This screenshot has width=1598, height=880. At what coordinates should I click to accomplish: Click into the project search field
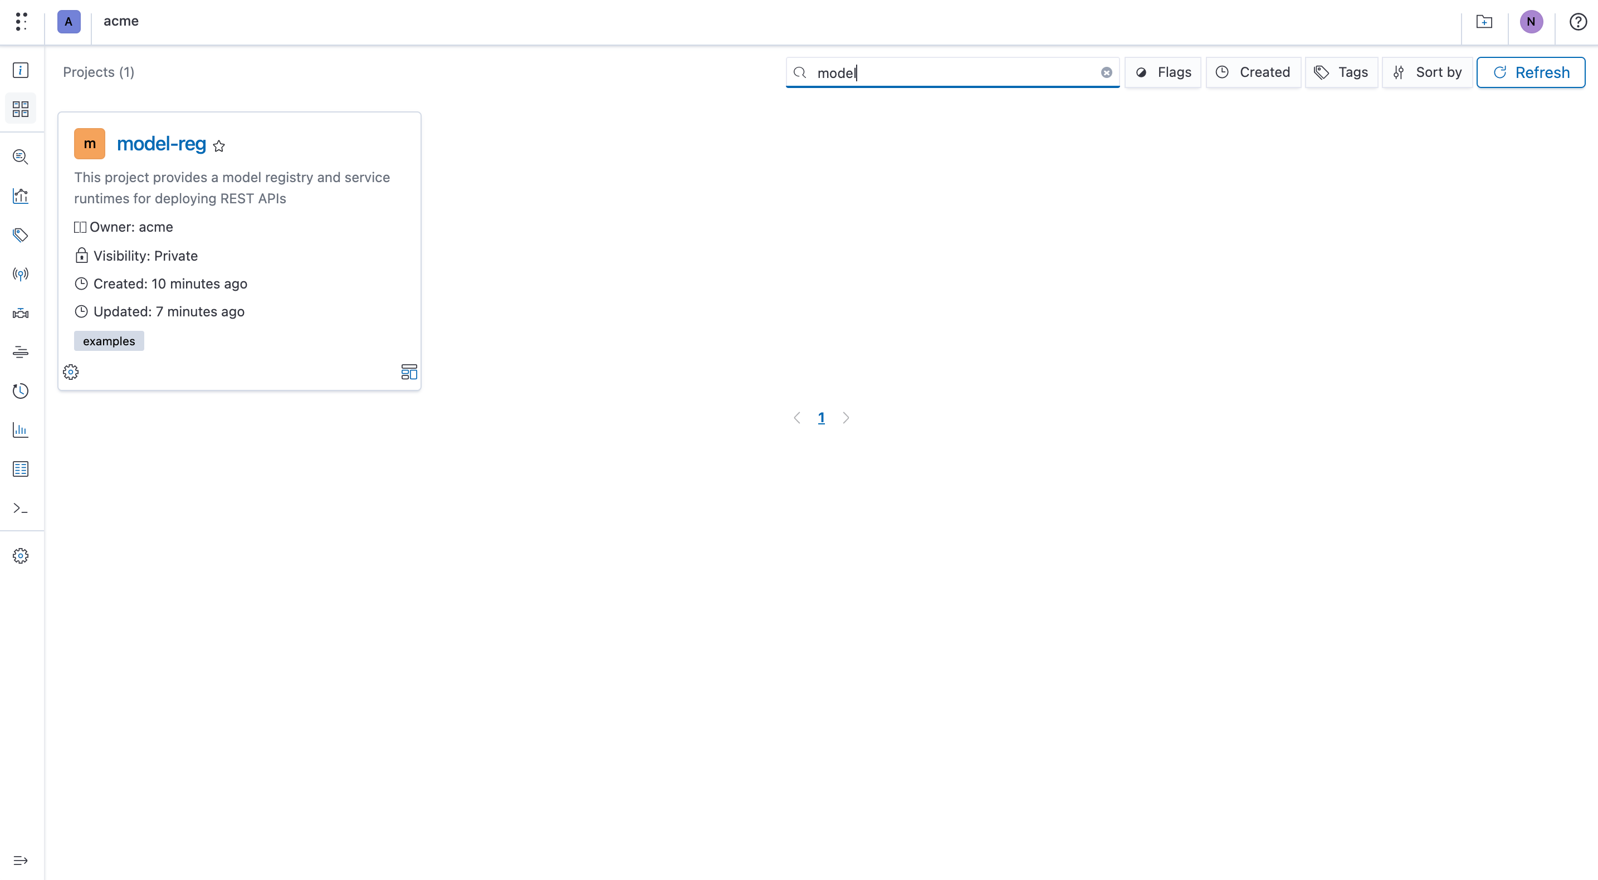952,72
